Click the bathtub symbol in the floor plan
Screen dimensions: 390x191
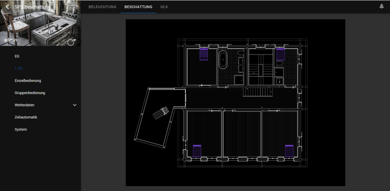(223, 60)
